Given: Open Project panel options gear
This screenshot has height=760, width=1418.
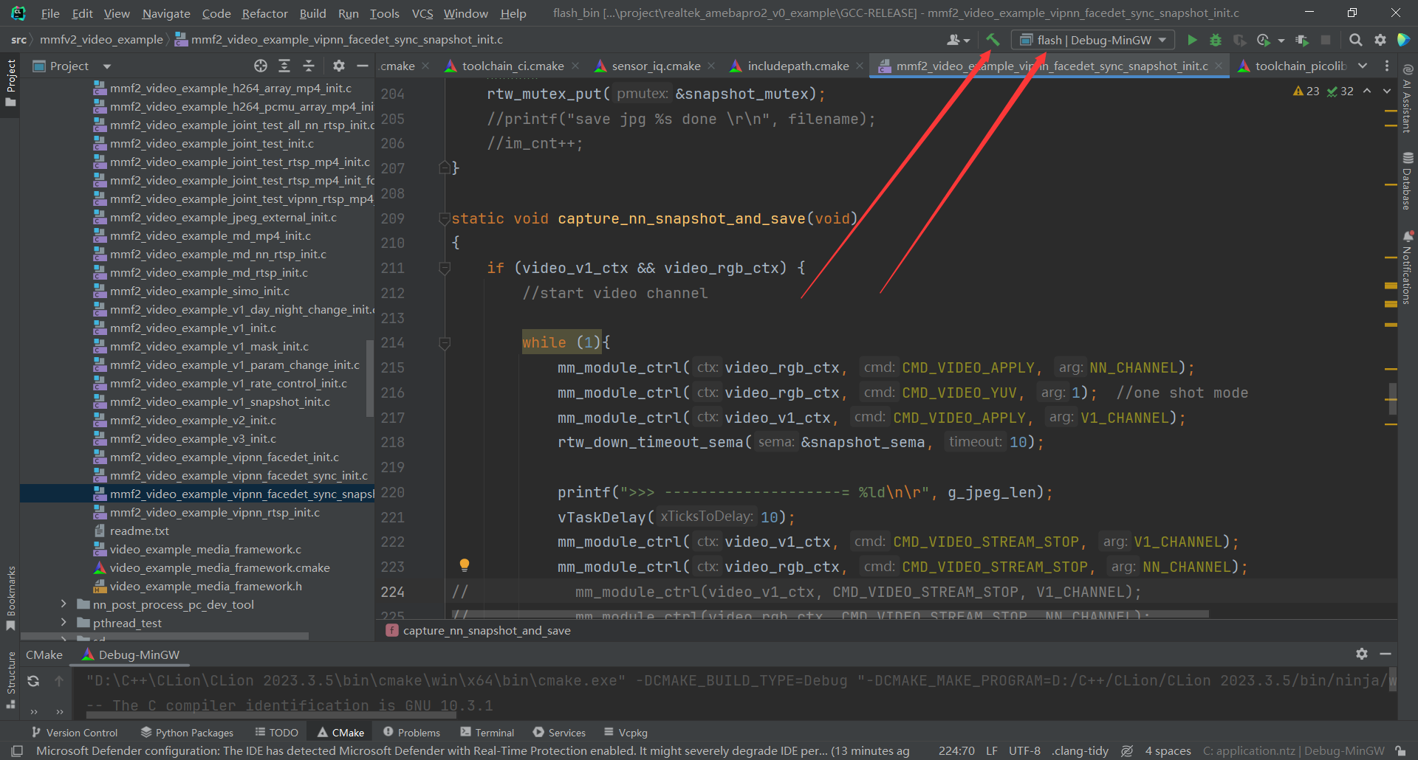Looking at the screenshot, I should pos(339,66).
